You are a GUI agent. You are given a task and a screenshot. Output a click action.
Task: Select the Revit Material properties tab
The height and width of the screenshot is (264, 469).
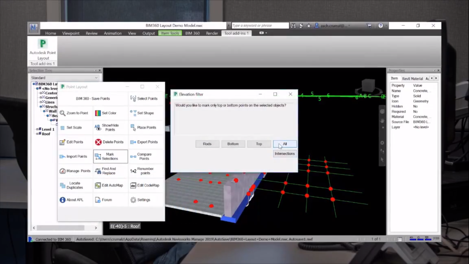click(x=412, y=79)
